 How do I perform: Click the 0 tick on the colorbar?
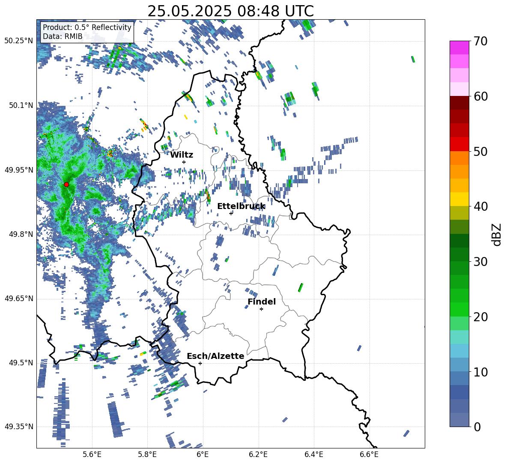tap(477, 427)
